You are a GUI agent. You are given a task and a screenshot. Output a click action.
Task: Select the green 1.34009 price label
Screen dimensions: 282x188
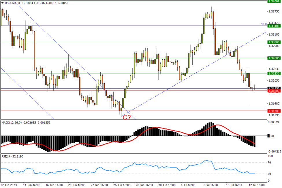[x=274, y=1]
